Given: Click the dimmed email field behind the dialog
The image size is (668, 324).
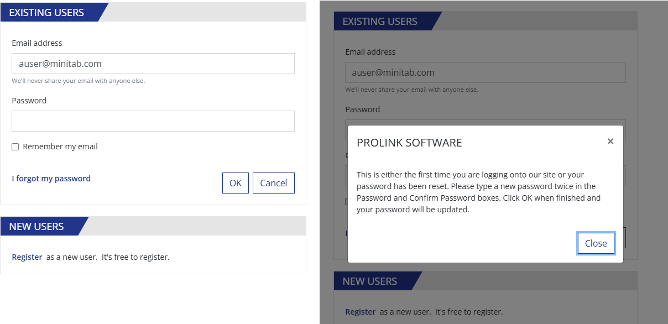Looking at the screenshot, I should coord(486,72).
